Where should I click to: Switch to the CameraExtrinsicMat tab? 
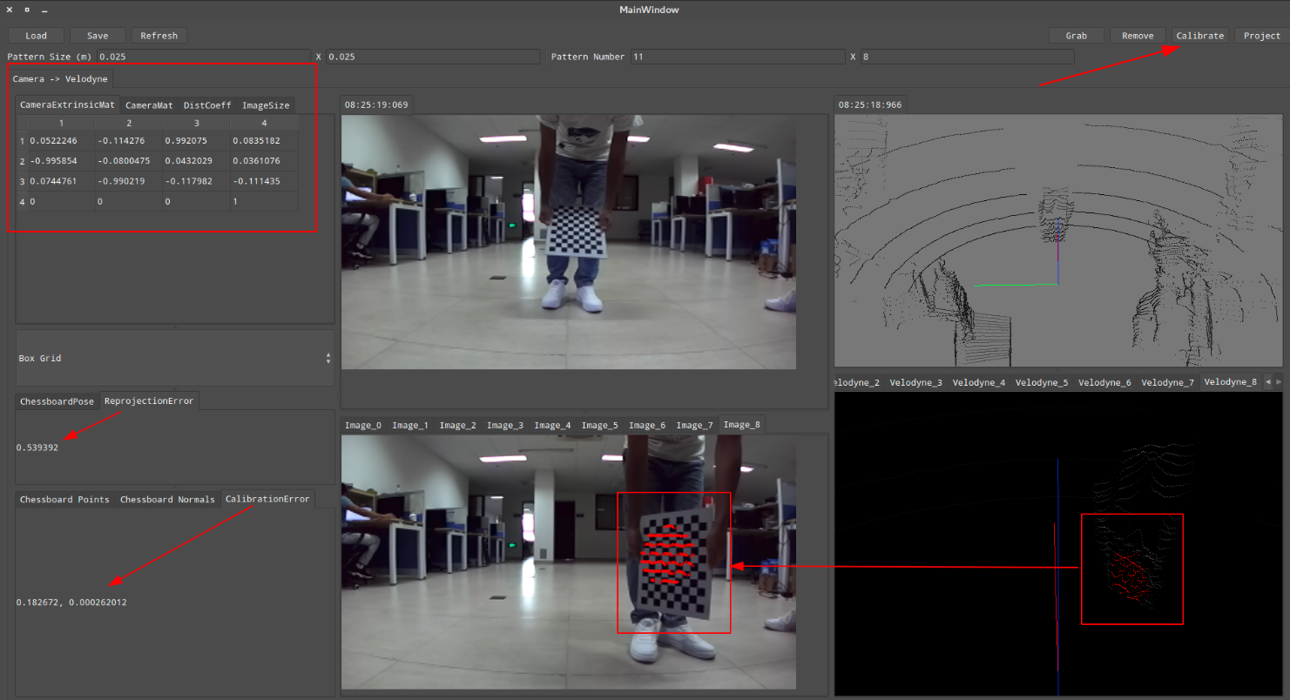(67, 105)
